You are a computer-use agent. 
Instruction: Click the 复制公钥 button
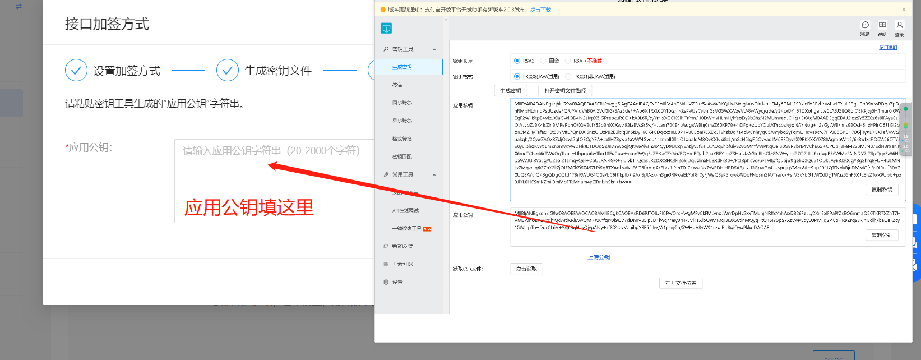[x=882, y=235]
